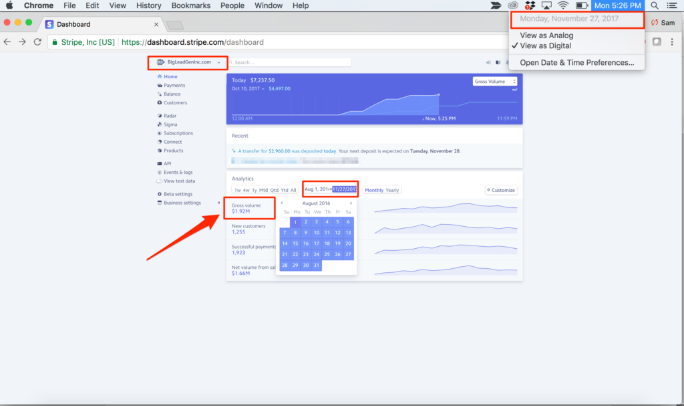Open the Sigma section
This screenshot has height=406, width=684.
coord(170,124)
